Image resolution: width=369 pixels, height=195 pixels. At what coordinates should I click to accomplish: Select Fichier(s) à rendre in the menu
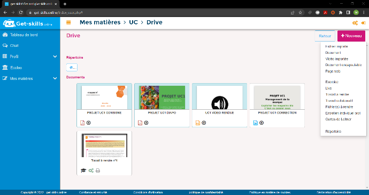tap(339, 107)
